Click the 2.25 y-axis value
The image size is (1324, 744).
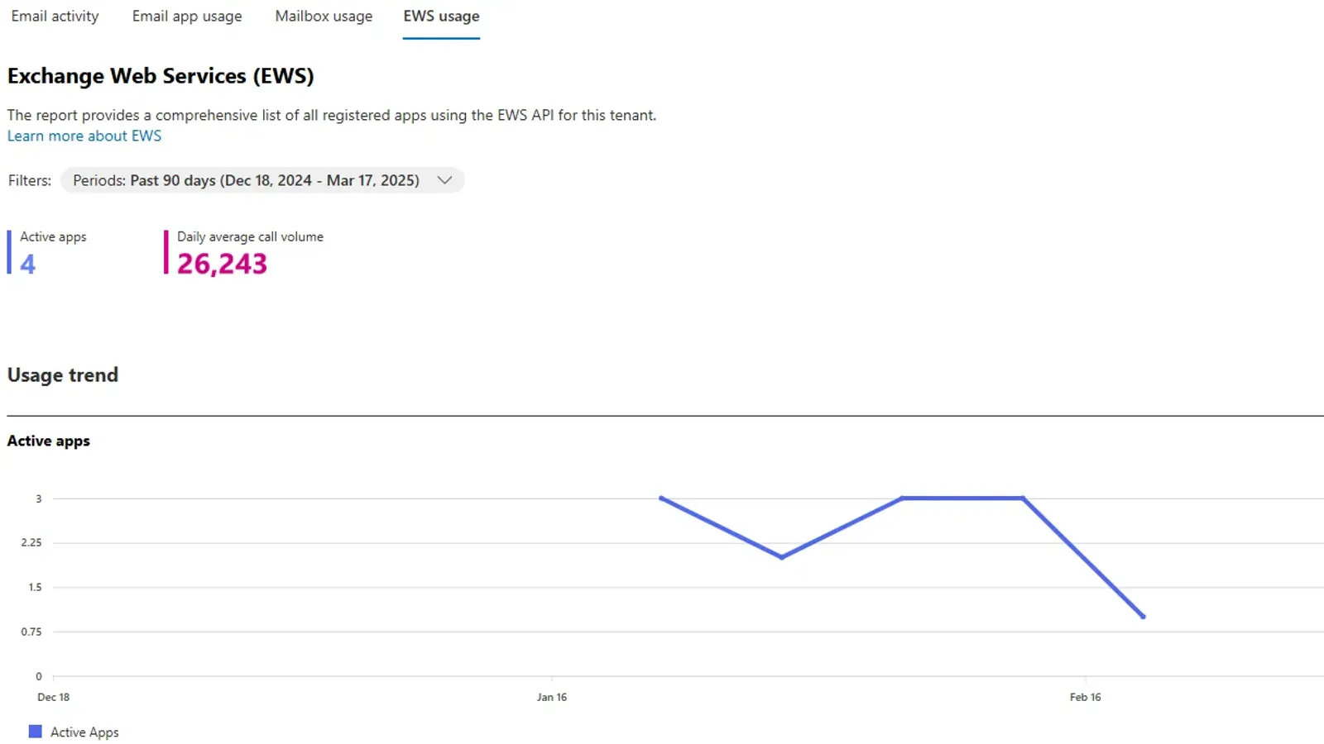(31, 542)
